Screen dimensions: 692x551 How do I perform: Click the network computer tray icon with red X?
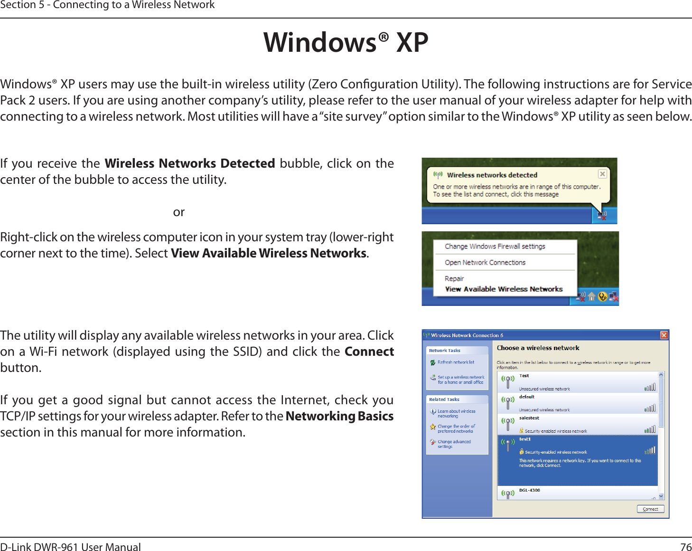point(614,297)
